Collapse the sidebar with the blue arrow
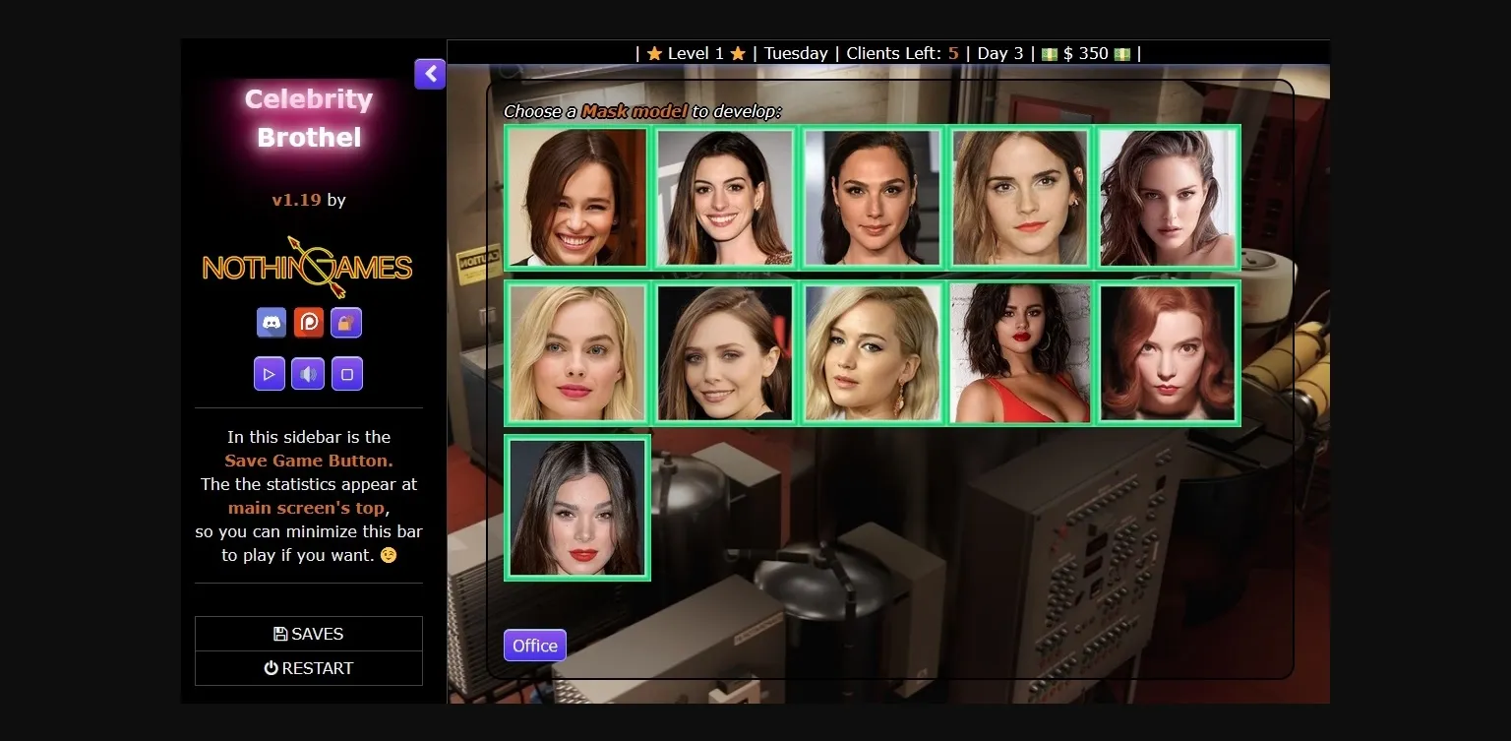 [430, 74]
